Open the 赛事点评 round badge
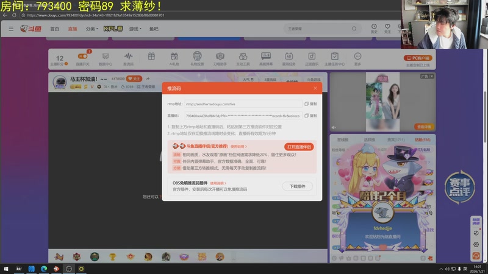 (459, 187)
